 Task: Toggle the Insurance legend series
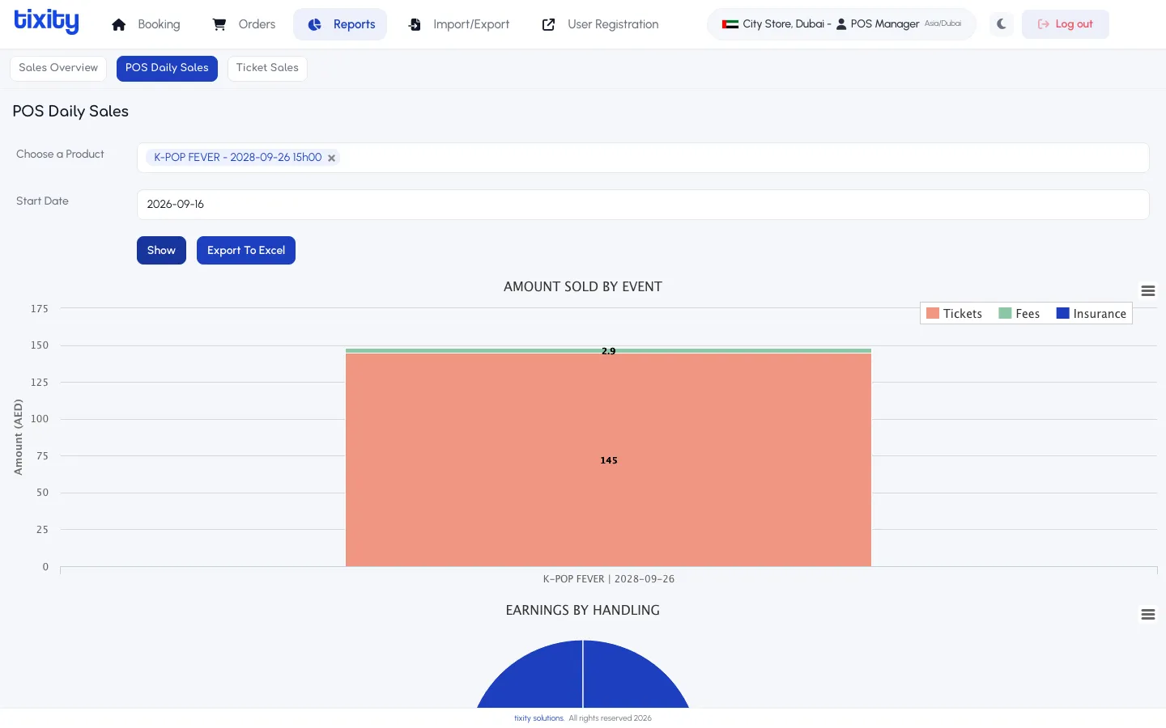[1092, 314]
